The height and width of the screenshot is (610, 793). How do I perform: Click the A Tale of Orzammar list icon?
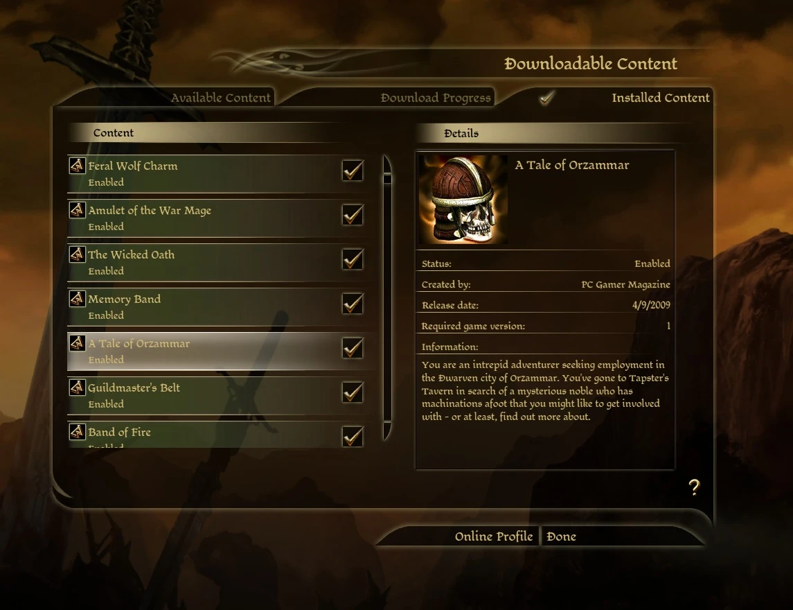(77, 343)
